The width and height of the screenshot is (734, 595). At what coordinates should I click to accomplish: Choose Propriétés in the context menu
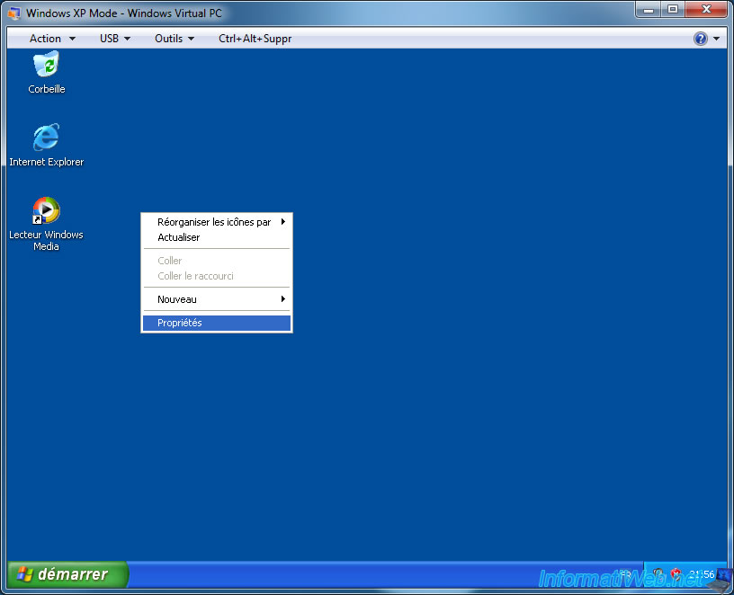pyautogui.click(x=217, y=323)
